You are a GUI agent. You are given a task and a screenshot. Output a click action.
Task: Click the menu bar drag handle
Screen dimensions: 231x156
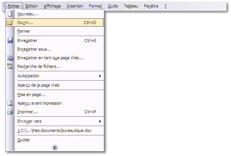[x=4, y=6]
